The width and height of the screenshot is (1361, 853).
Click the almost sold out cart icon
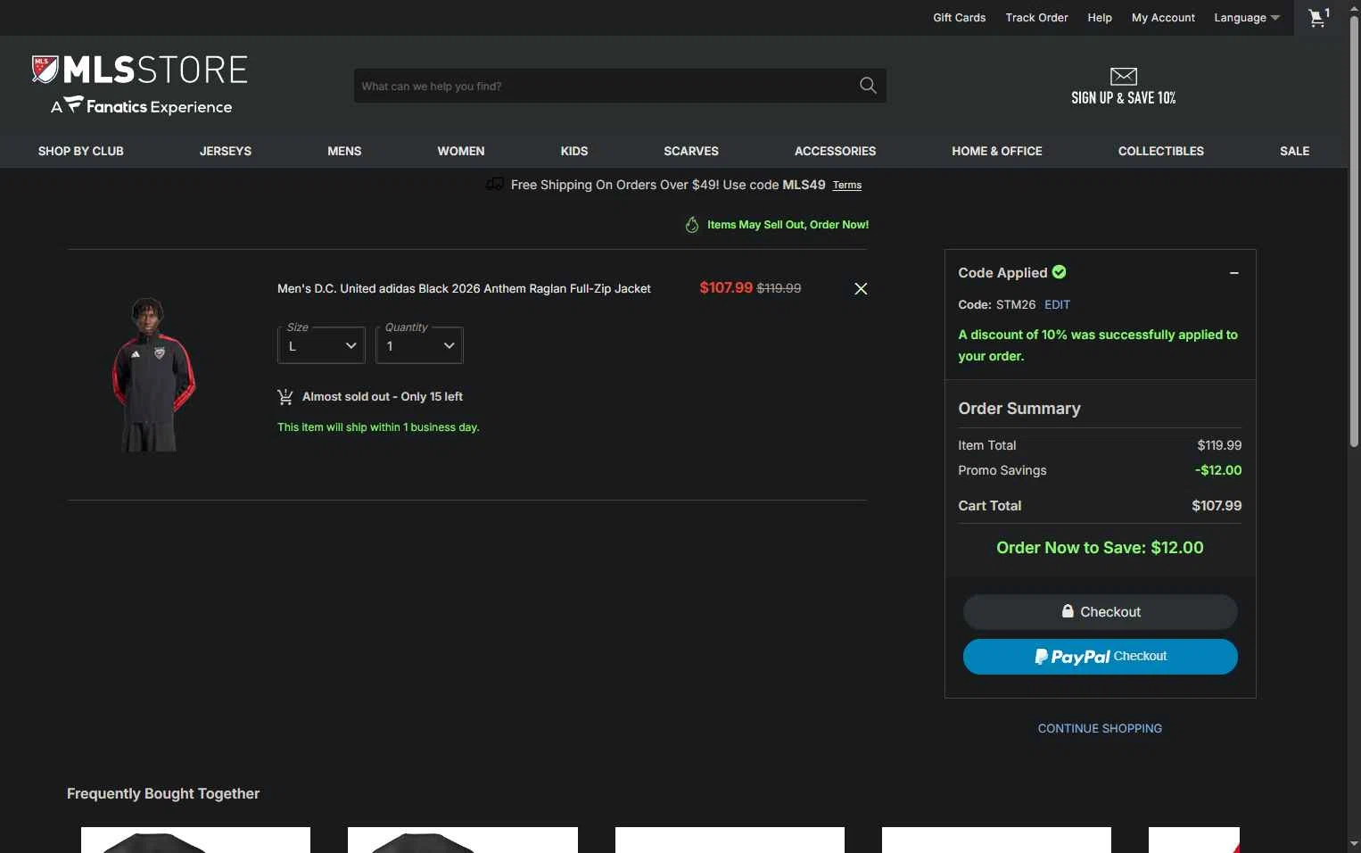(x=285, y=397)
